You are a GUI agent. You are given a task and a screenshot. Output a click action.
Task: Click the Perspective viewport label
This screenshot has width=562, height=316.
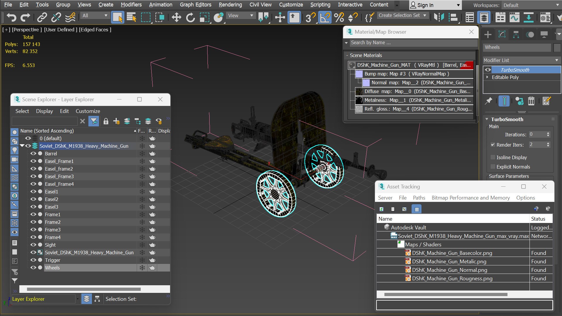tap(27, 30)
